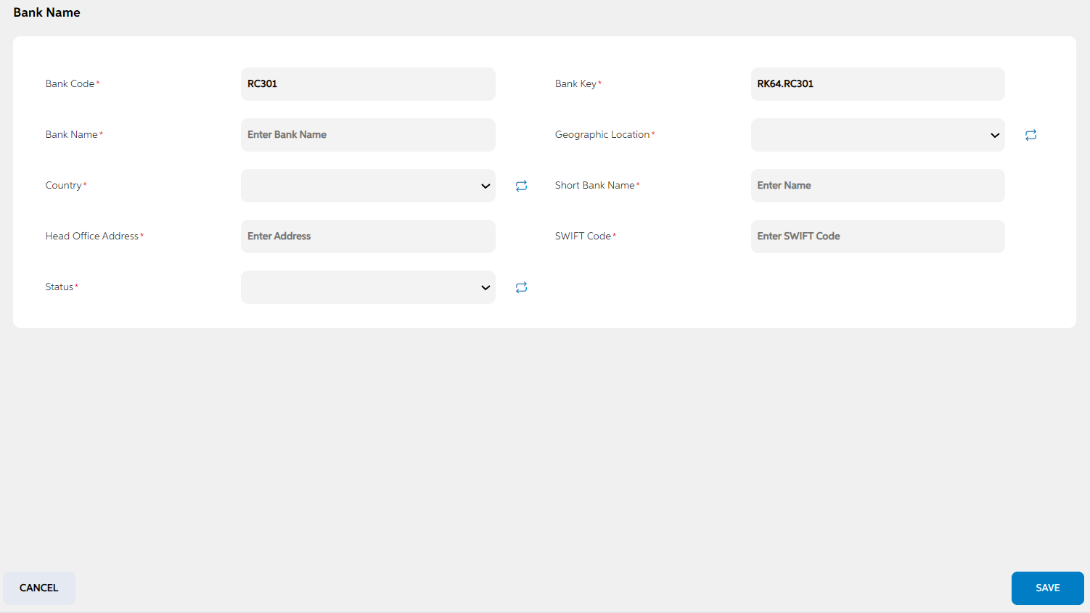Focus the Head Office Address field

pyautogui.click(x=368, y=236)
